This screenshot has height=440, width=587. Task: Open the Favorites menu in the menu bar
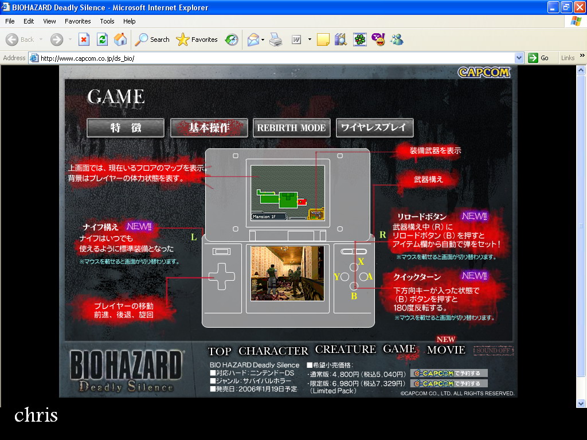[x=77, y=21]
